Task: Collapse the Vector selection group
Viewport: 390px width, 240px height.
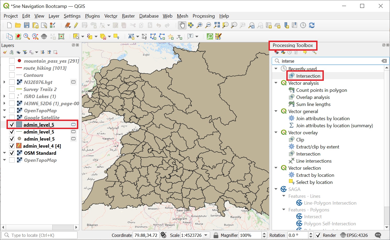Action: click(x=276, y=168)
